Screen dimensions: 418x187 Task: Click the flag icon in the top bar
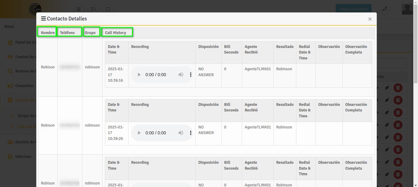(x=93, y=9)
